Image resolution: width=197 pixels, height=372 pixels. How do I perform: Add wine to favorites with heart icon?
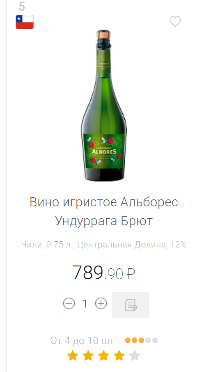[x=175, y=21]
